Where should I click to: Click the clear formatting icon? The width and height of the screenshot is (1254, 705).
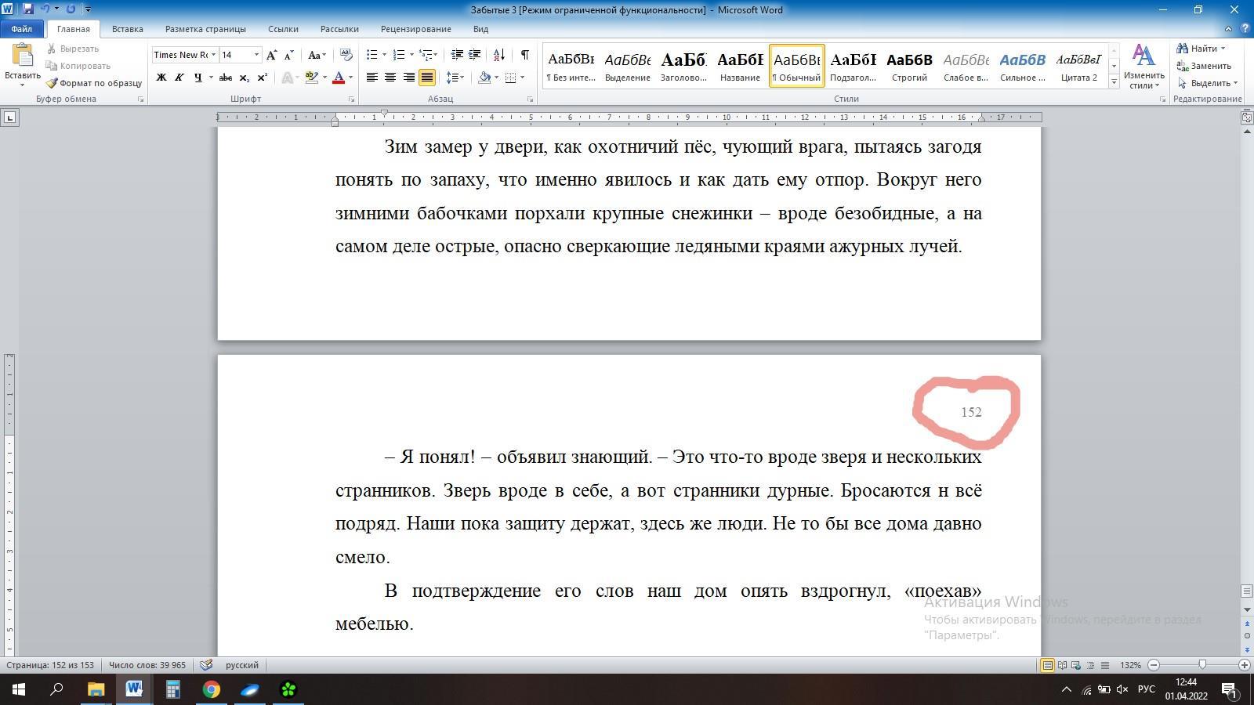click(x=346, y=55)
